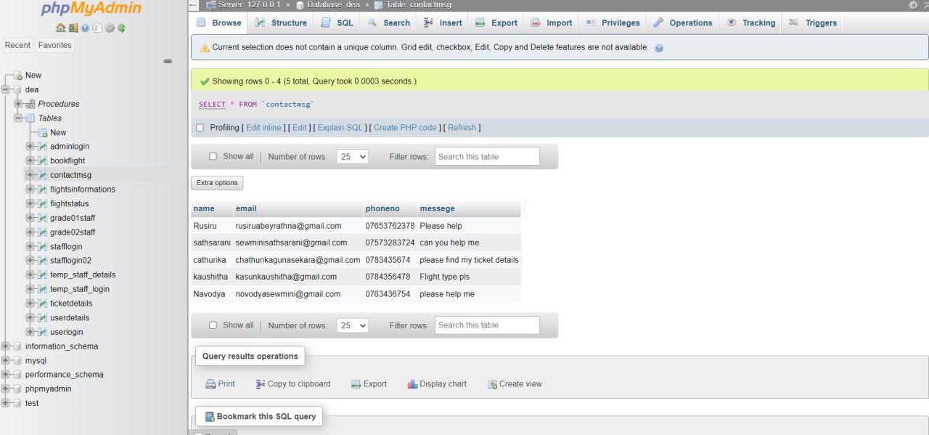Reload navigation panel green arrow icon
Viewport: 929px width, 435px height.
pos(121,28)
